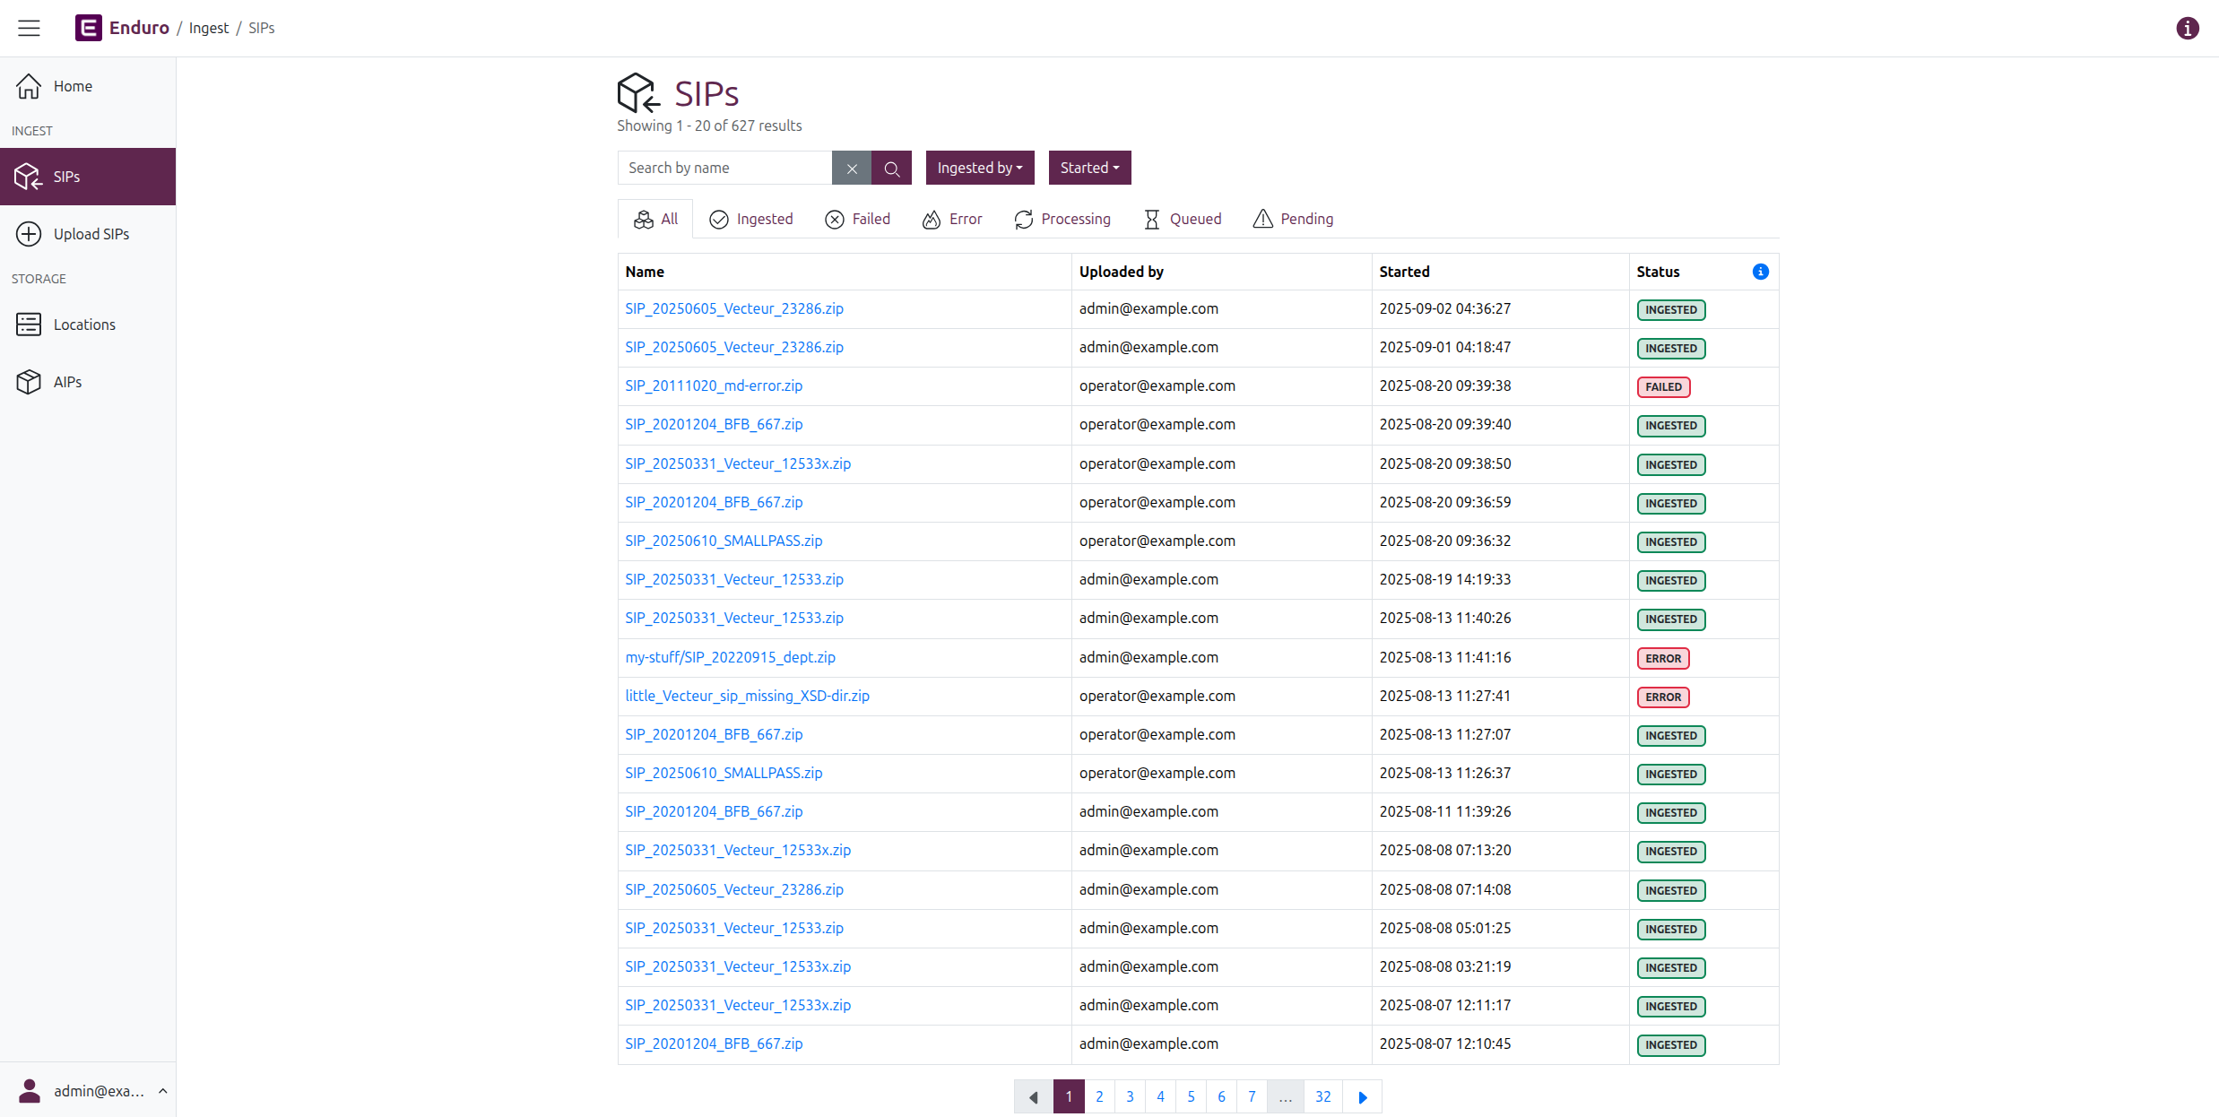Open little_Vecteur_sip_missing_XSD-dir.zip
The image size is (2219, 1117).
(x=747, y=696)
